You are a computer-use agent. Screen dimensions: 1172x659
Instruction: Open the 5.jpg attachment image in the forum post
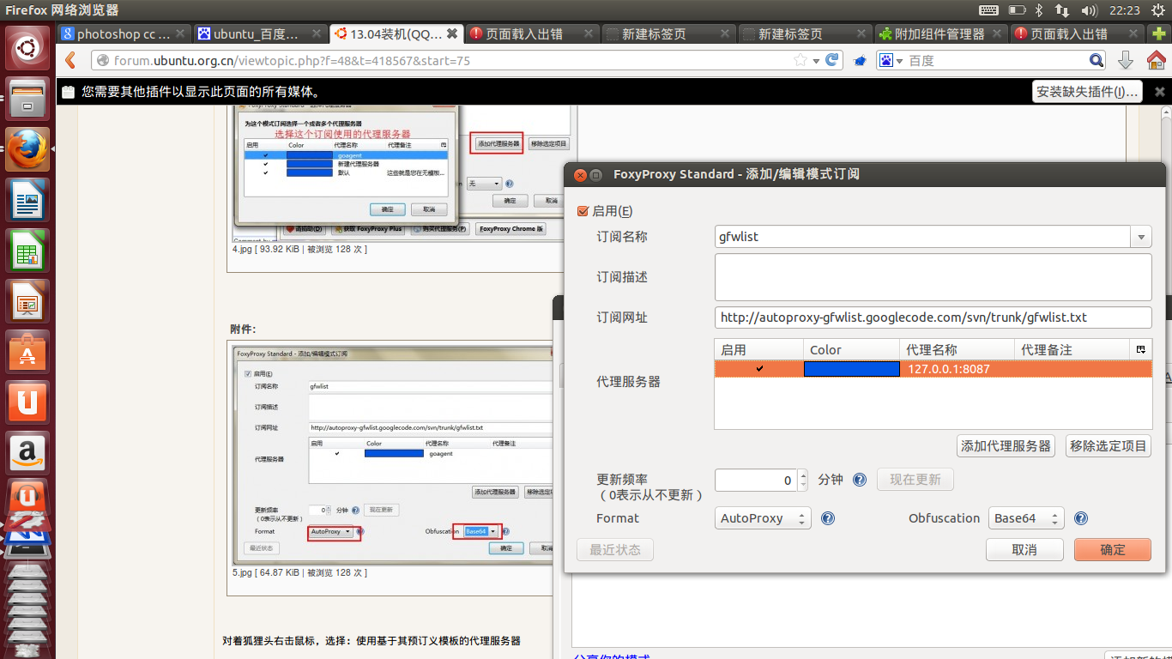click(393, 454)
